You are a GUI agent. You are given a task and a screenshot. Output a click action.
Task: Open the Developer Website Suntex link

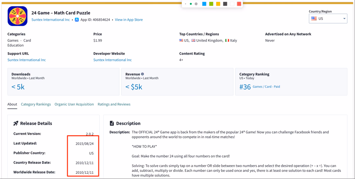(x=112, y=60)
